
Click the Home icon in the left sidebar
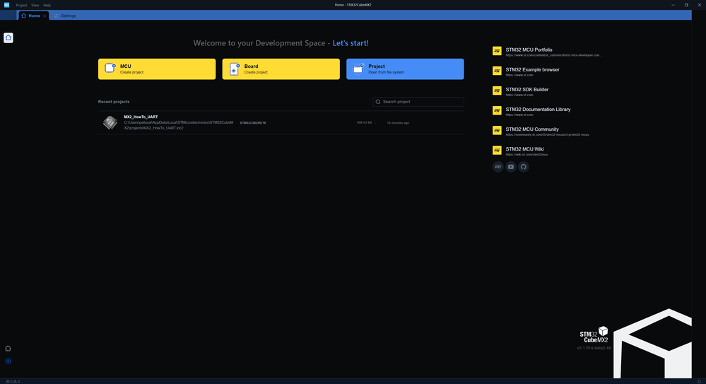coord(8,38)
